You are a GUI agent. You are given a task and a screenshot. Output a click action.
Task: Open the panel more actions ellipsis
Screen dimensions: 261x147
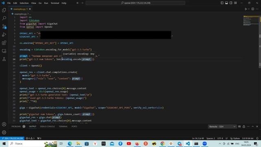point(248,127)
